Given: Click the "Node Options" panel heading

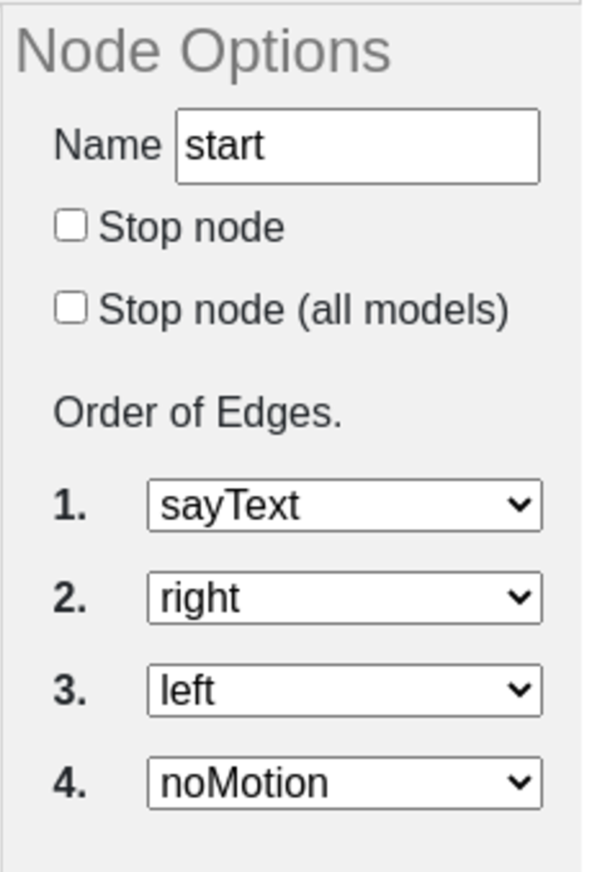Looking at the screenshot, I should [x=203, y=51].
